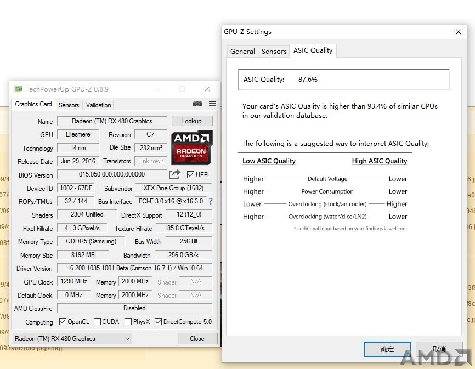Click the camera screenshot icon in GPU-Z

(197, 104)
